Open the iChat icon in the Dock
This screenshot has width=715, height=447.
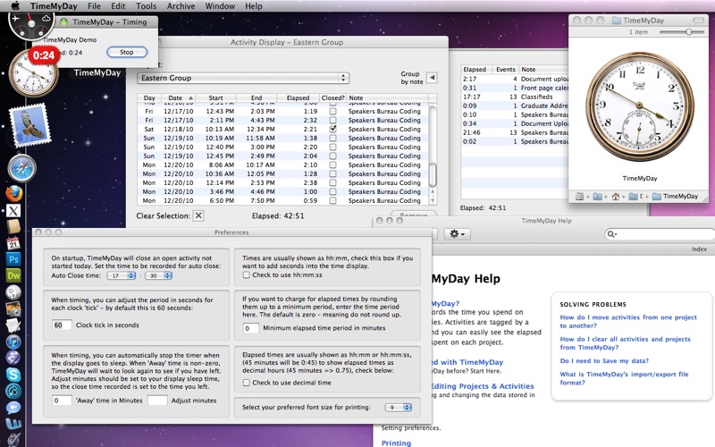[x=13, y=408]
